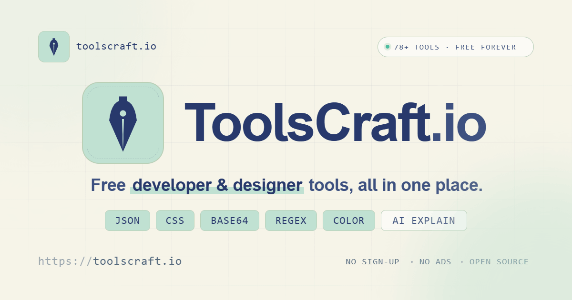Click the ToolsCraft.io main title
Image resolution: width=572 pixels, height=300 pixels.
point(335,123)
